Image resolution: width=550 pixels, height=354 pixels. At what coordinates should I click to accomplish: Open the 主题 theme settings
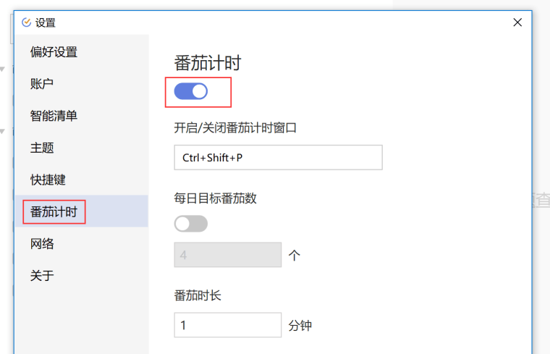(x=42, y=148)
